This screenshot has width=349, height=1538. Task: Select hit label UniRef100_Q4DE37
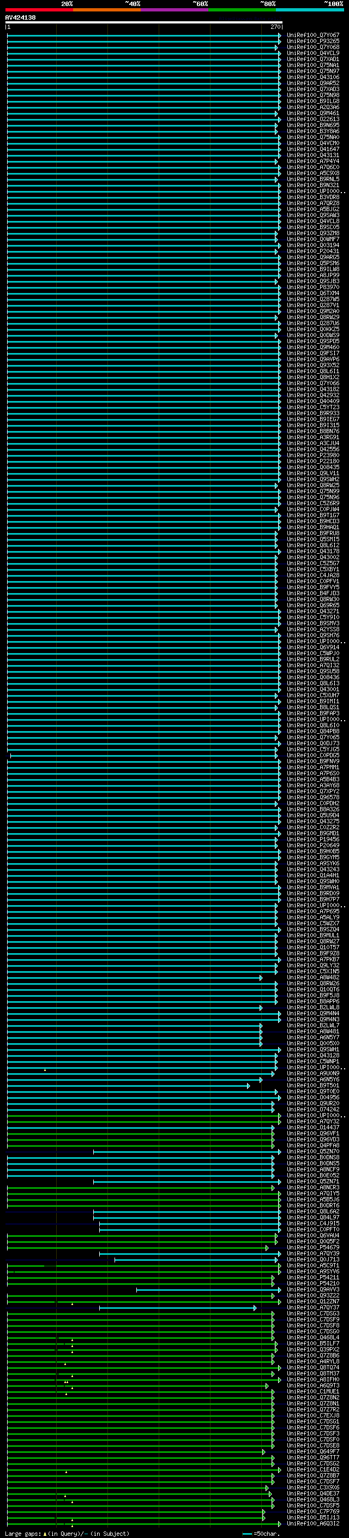(312, 1494)
